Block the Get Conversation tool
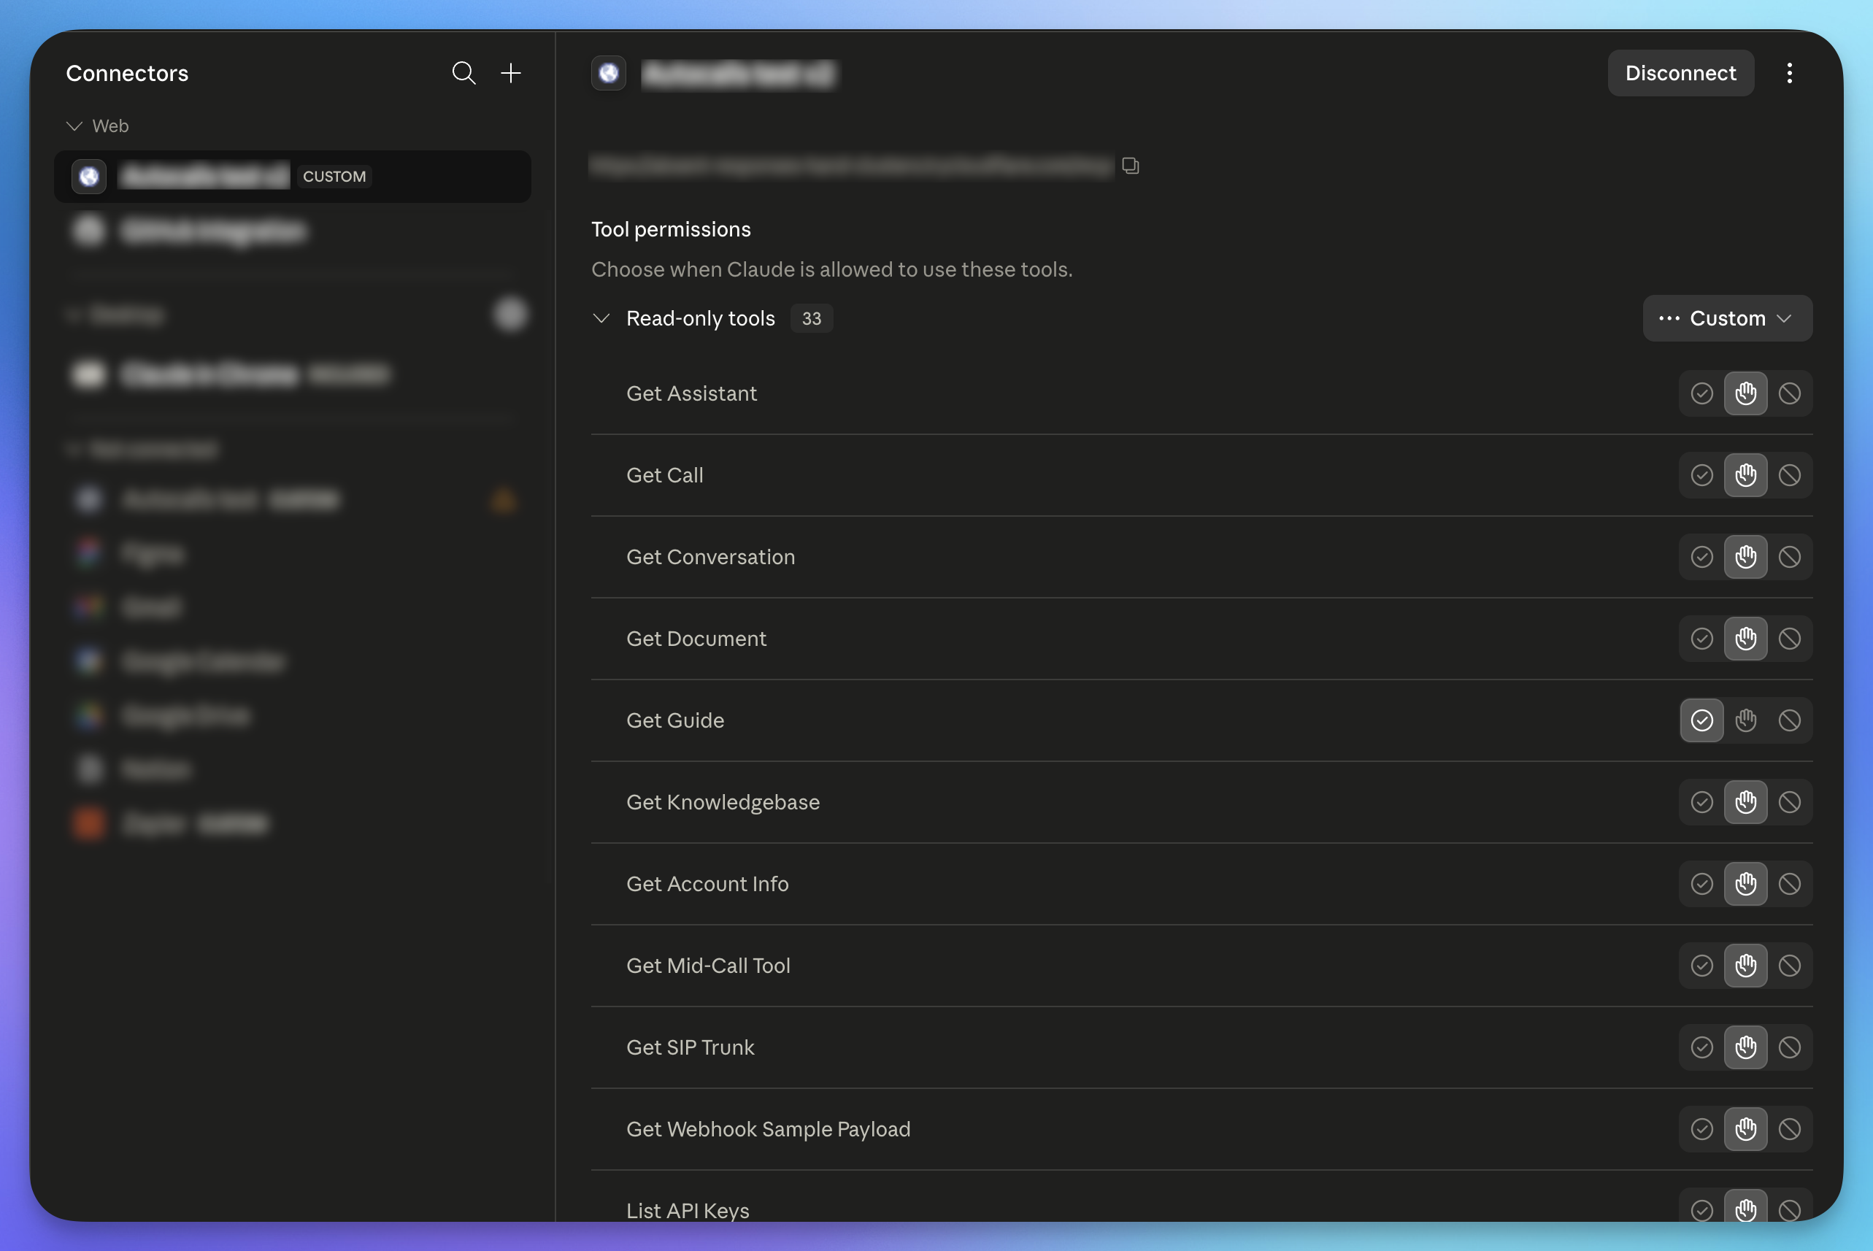The width and height of the screenshot is (1873, 1251). [1789, 557]
